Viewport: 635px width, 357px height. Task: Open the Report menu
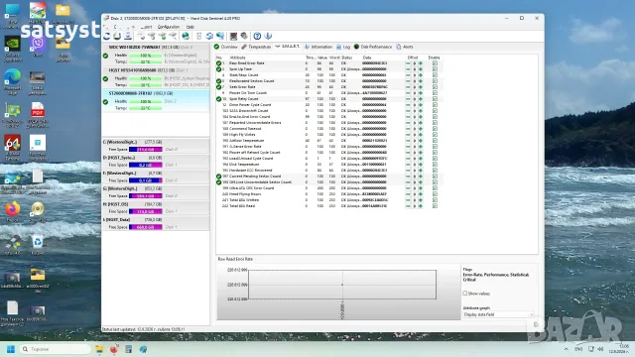pyautogui.click(x=146, y=27)
